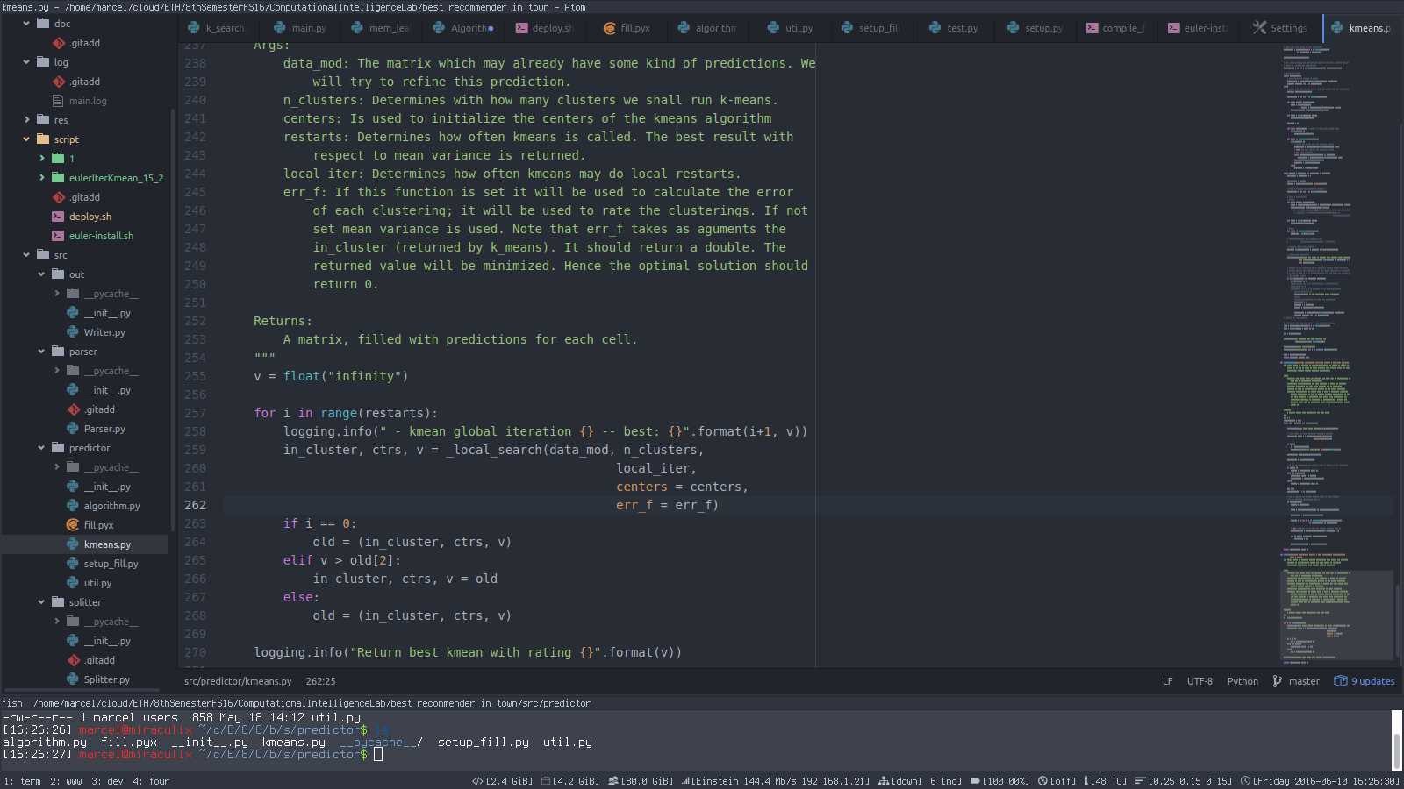Click the 9 updates link
Screen dimensions: 1404x789
[x=1372, y=681]
